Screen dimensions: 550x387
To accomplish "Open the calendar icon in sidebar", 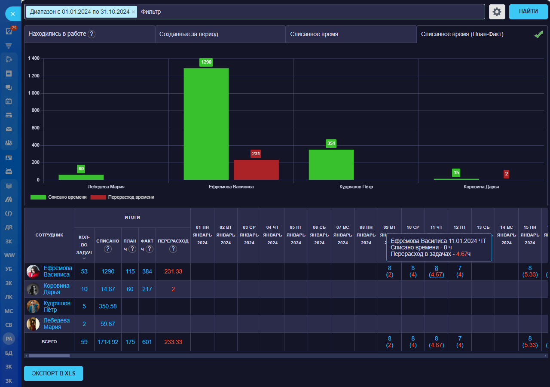I will 9,101.
